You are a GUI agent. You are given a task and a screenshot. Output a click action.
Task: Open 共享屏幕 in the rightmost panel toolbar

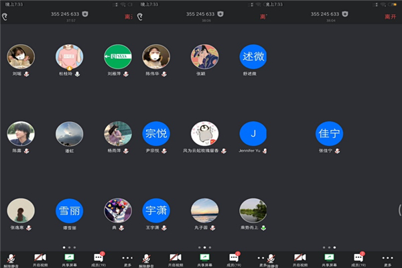pyautogui.click(x=329, y=257)
